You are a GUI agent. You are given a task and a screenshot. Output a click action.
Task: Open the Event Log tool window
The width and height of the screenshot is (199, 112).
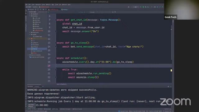pos(168,109)
